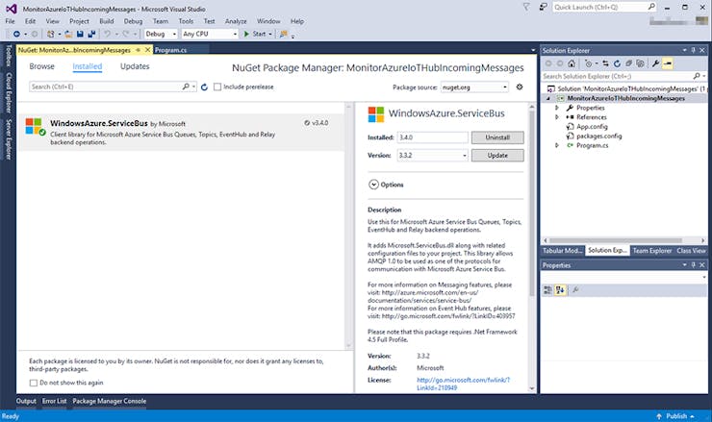This screenshot has height=422, width=712.
Task: Open the Analyze menu
Action: click(236, 21)
